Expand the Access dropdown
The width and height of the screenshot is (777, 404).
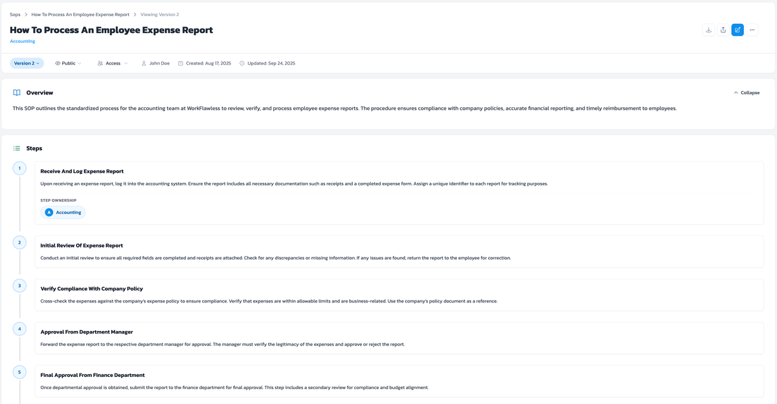(113, 63)
